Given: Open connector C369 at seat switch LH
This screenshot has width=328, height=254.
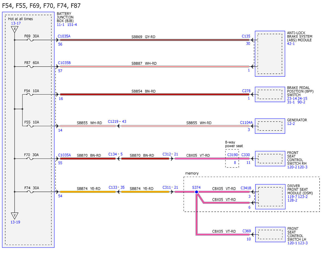Looking at the screenshot, I should [x=247, y=231].
